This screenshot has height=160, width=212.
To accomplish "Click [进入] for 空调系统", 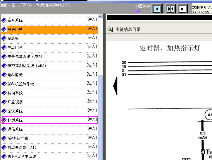I will point(92,110).
